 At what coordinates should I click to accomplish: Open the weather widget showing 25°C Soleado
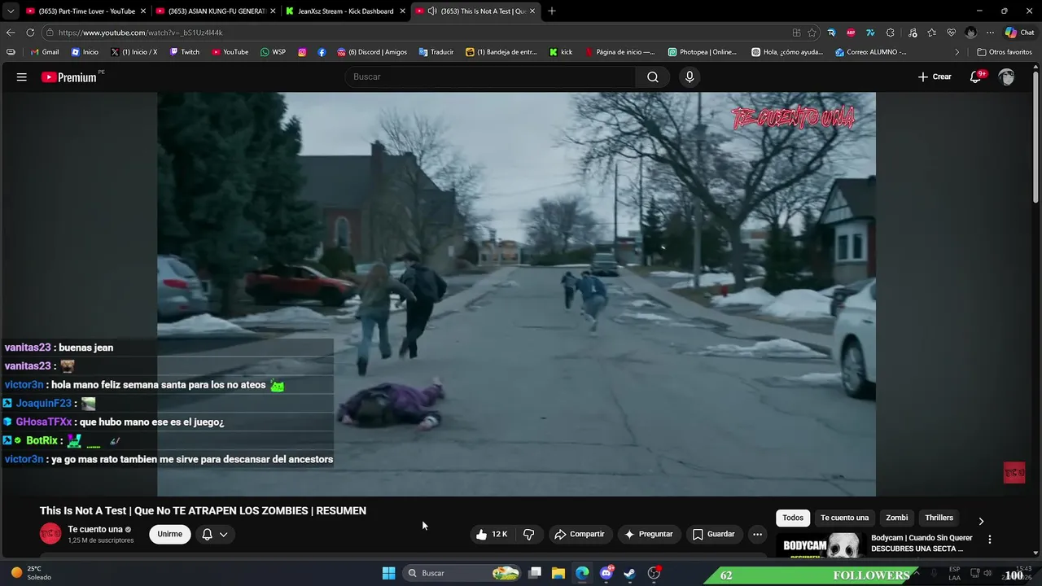[31, 573]
